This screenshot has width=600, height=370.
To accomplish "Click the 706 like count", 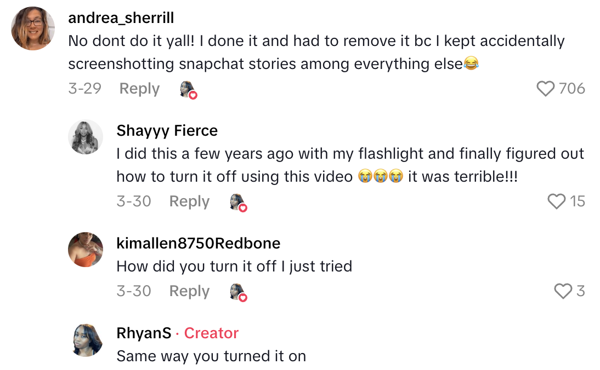I will pyautogui.click(x=572, y=89).
